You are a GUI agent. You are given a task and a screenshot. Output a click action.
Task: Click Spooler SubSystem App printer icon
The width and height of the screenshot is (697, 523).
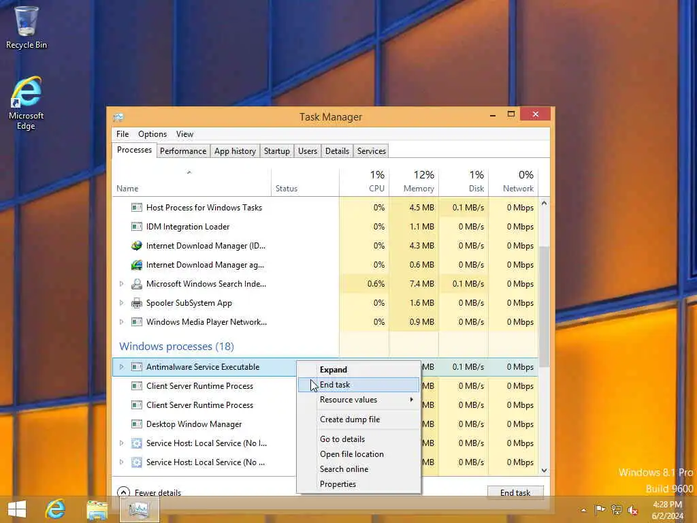pyautogui.click(x=136, y=303)
